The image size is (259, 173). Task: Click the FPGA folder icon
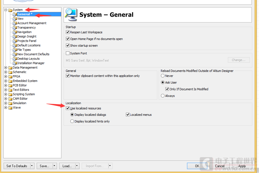coord(10,77)
